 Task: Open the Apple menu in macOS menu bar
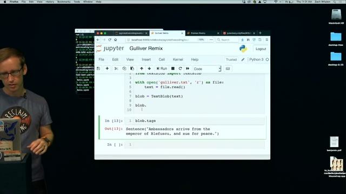click(x=5, y=2)
